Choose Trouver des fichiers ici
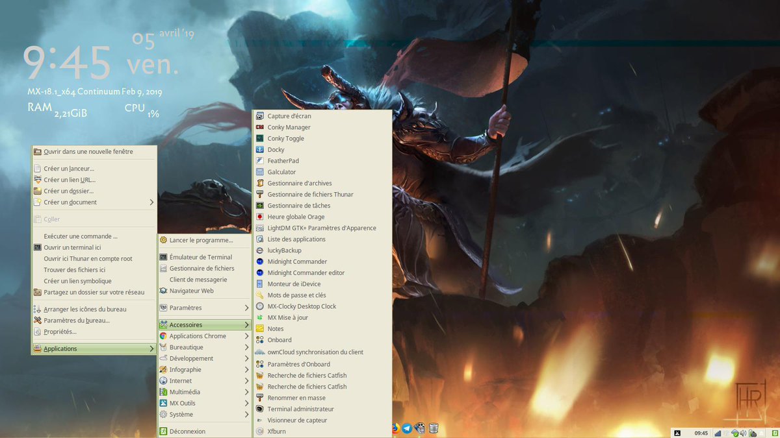This screenshot has width=780, height=438. pos(95,270)
